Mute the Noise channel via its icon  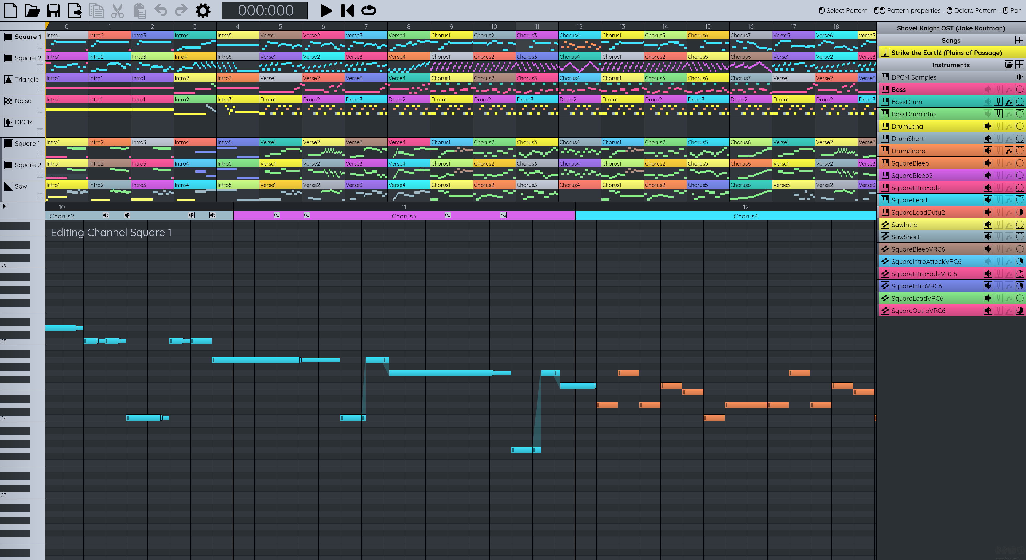tap(8, 101)
